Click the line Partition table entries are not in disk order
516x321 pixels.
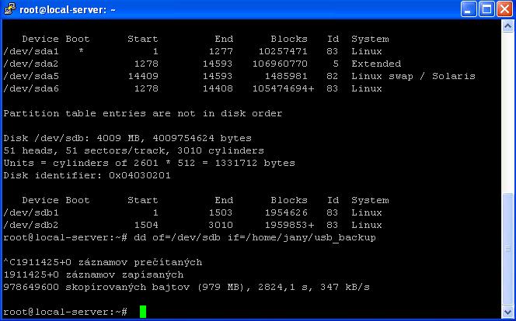(x=143, y=113)
